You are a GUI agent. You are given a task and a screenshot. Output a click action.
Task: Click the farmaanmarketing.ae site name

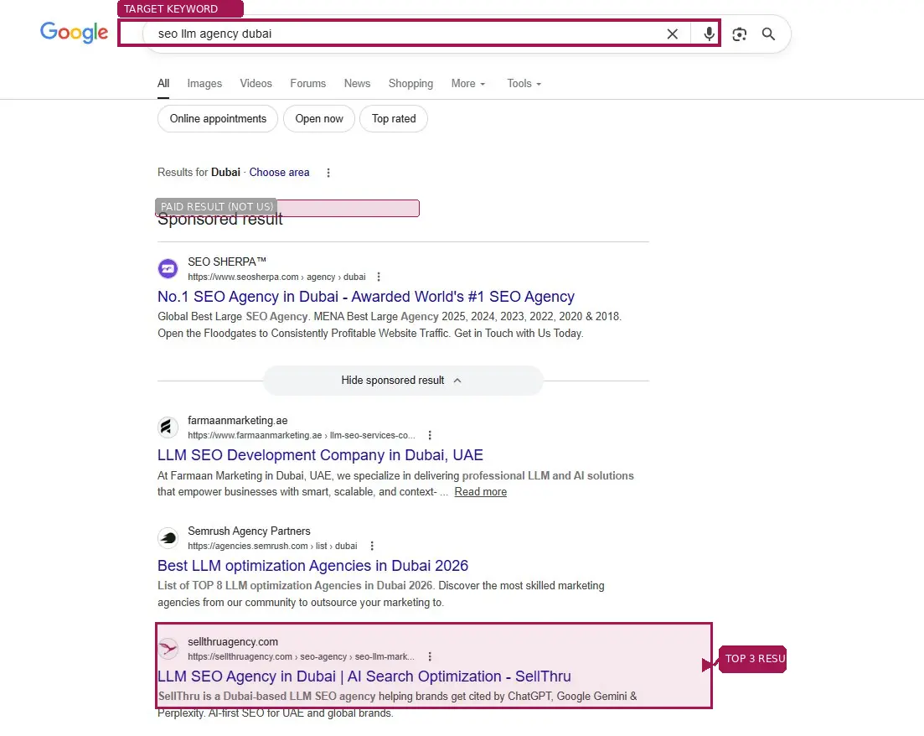[x=237, y=421]
